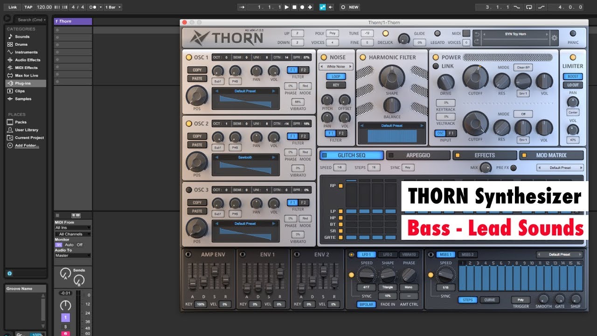Open second filter mode Off dropdown
Image resolution: width=597 pixels, height=336 pixels.
523,114
